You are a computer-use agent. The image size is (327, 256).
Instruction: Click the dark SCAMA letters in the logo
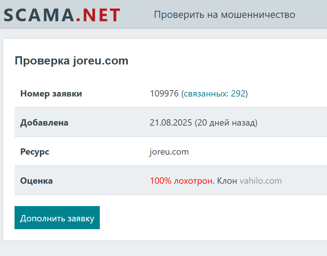(x=39, y=15)
